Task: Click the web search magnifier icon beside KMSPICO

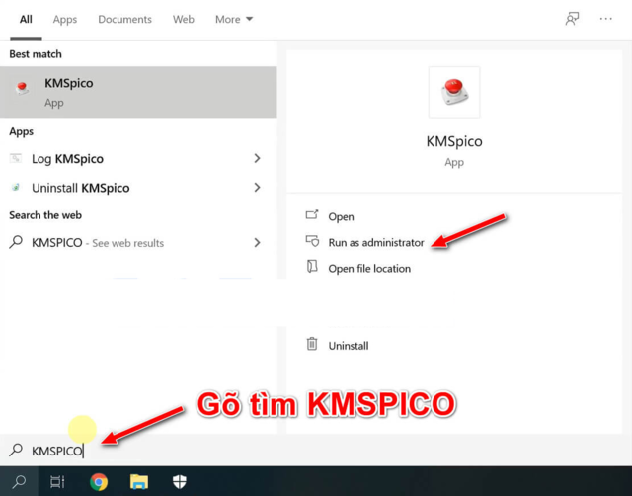Action: click(16, 242)
